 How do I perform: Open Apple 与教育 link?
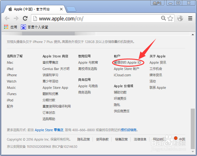(x=88, y=62)
